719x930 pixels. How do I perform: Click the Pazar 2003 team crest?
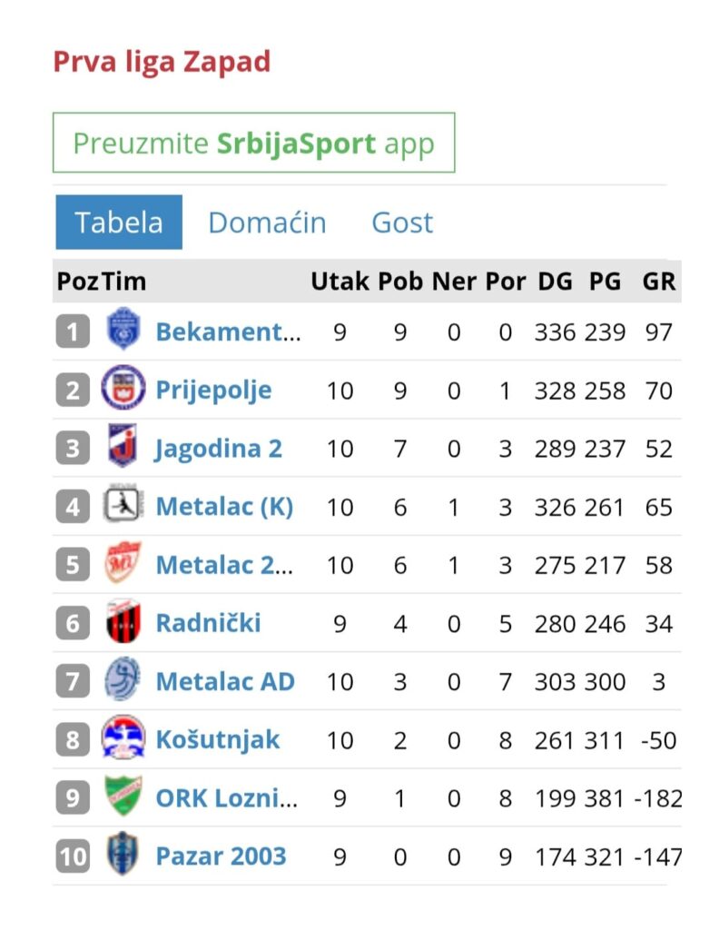pos(123,854)
